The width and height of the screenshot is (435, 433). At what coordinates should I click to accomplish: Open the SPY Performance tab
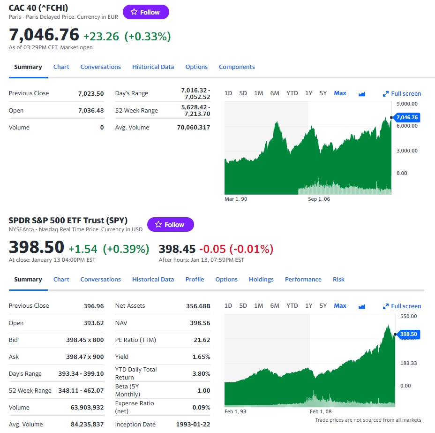pos(303,280)
